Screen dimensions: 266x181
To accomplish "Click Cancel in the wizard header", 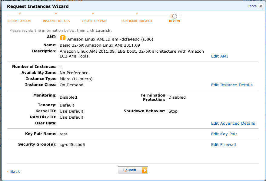I will [x=252, y=6].
